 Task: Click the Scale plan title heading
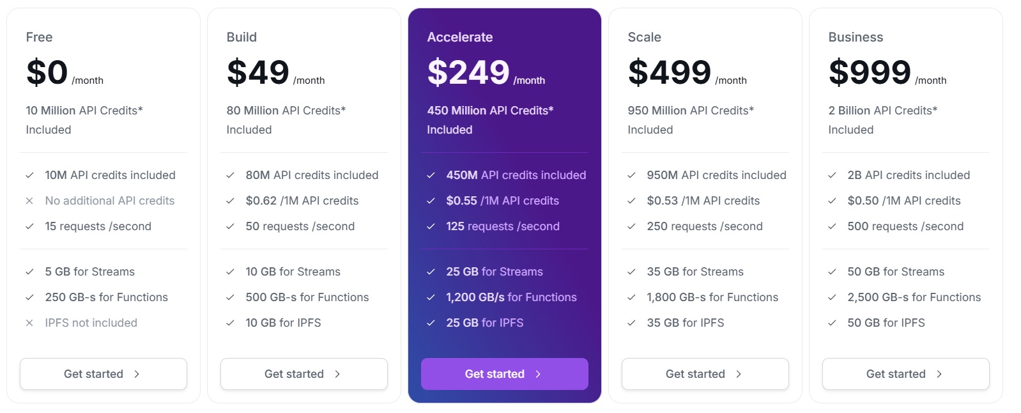644,37
